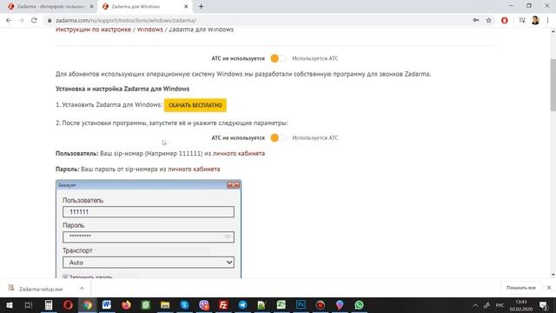Open Opera browser from taskbar
Viewport: 556px width, 313px height.
(68, 305)
